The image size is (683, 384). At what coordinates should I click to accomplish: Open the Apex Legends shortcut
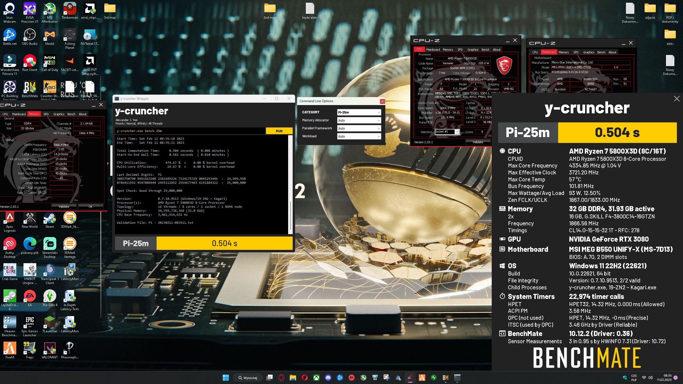(x=10, y=222)
